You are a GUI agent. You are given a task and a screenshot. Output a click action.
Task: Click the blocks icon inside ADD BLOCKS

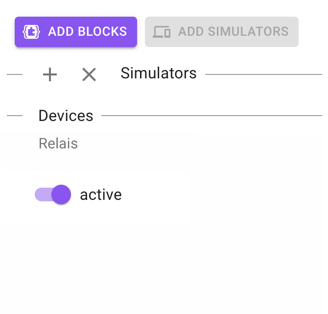click(31, 32)
